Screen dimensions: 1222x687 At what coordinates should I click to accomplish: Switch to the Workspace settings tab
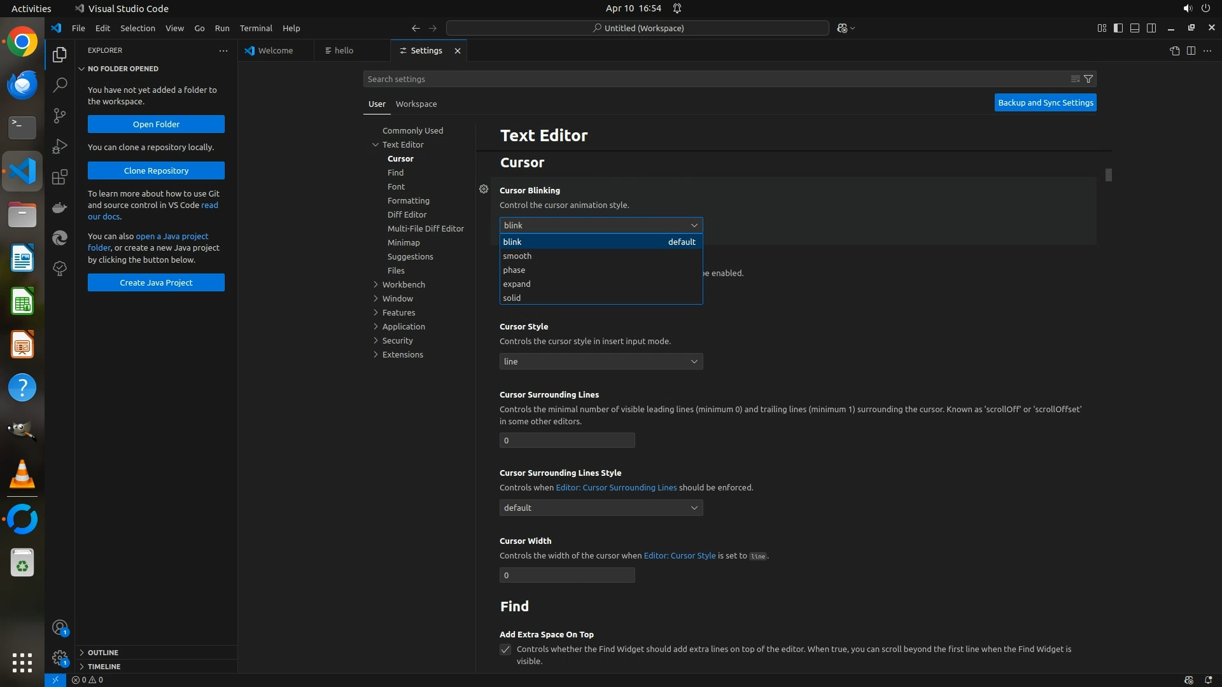point(416,104)
